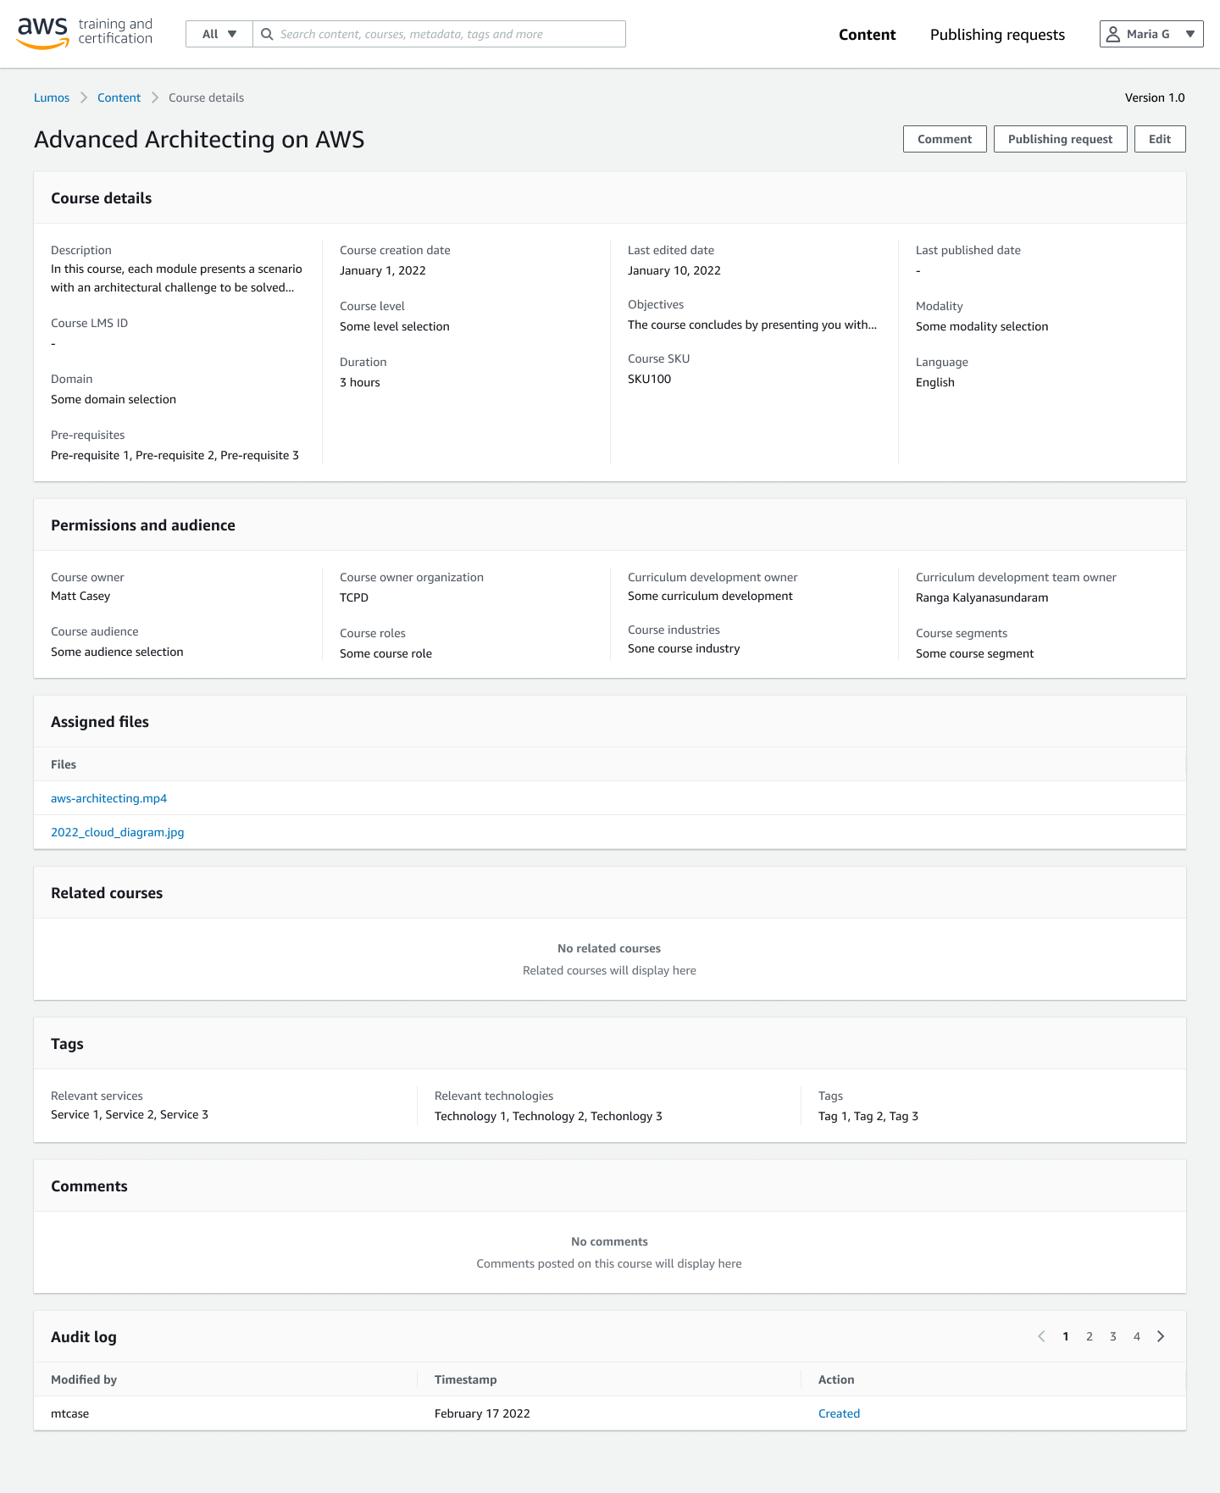Click the pre-requisites list value

click(175, 455)
